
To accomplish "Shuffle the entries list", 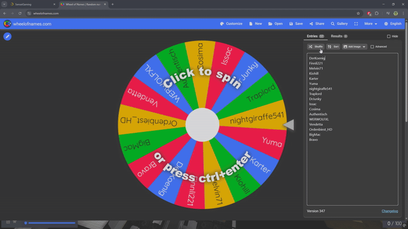I will tap(316, 47).
